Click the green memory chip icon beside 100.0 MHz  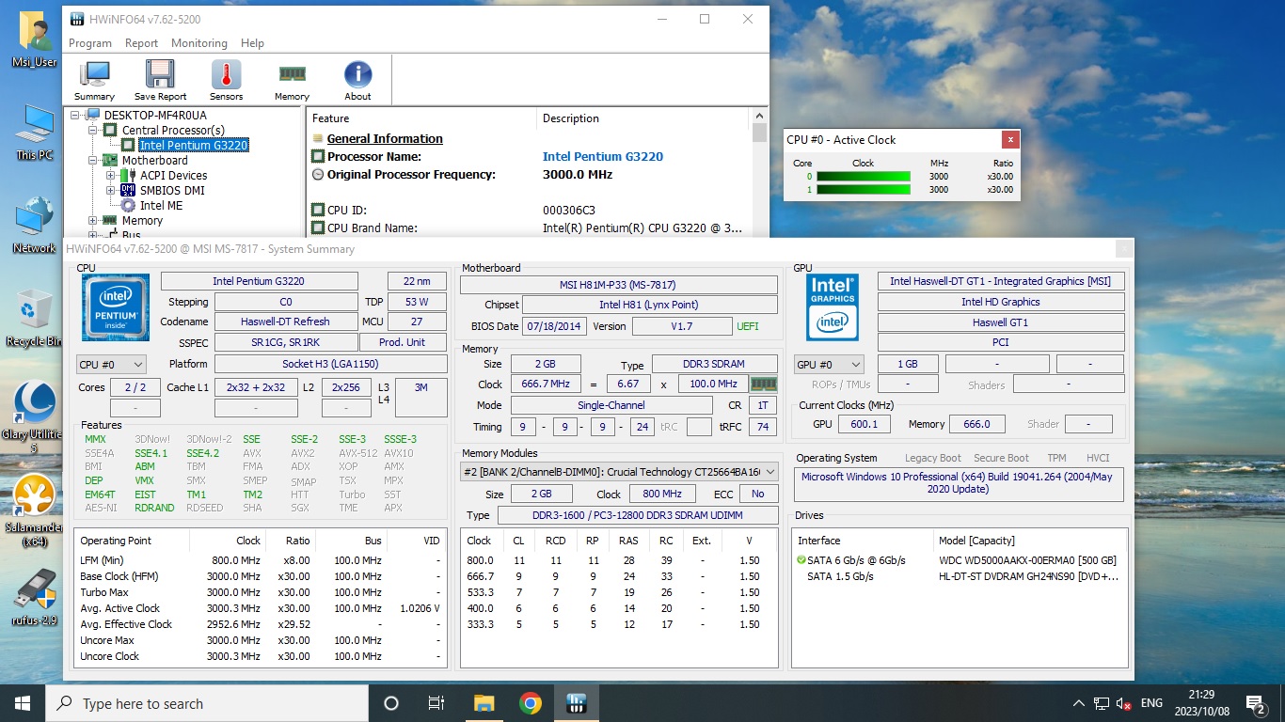click(763, 384)
